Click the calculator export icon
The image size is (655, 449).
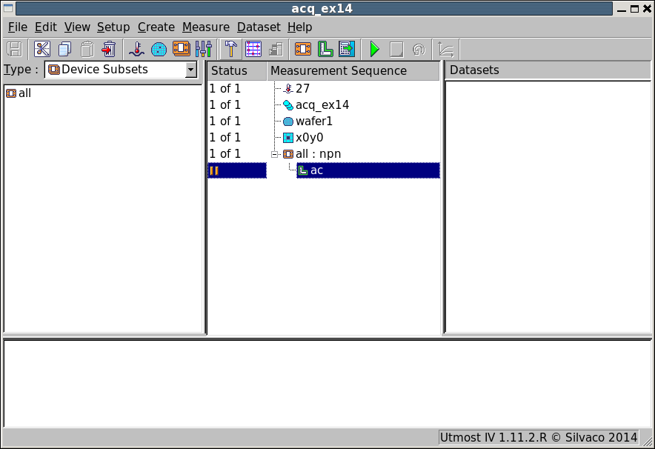point(347,50)
